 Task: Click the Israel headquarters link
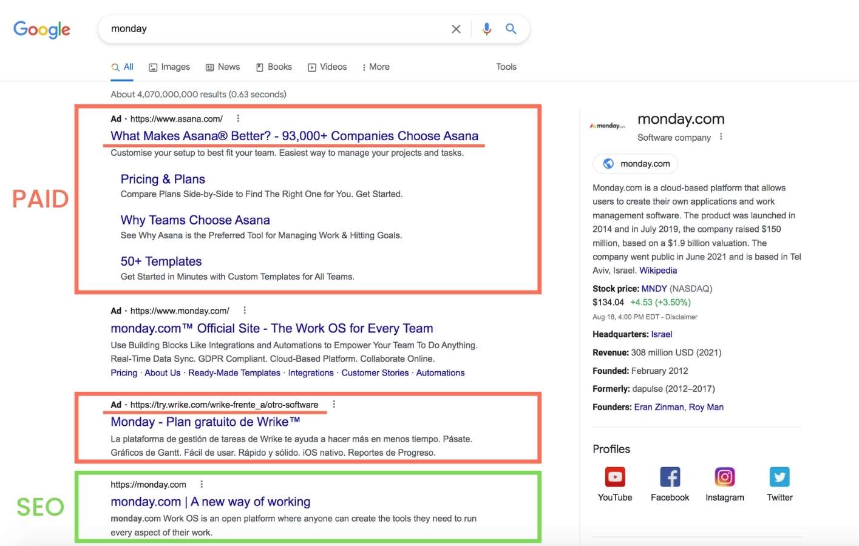662,334
